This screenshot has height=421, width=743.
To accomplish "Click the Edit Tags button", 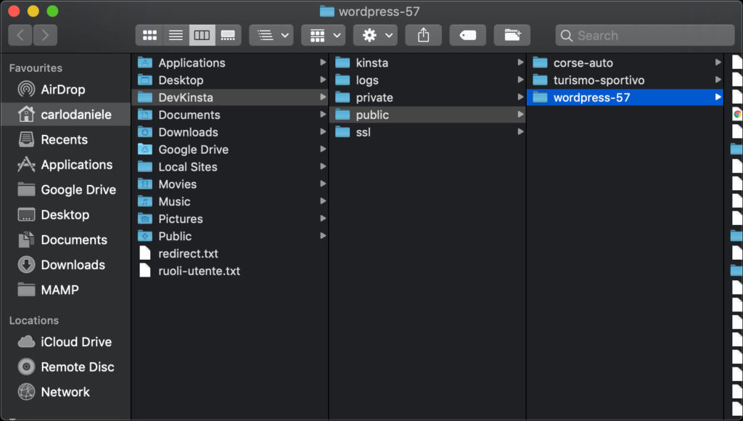I will click(468, 35).
